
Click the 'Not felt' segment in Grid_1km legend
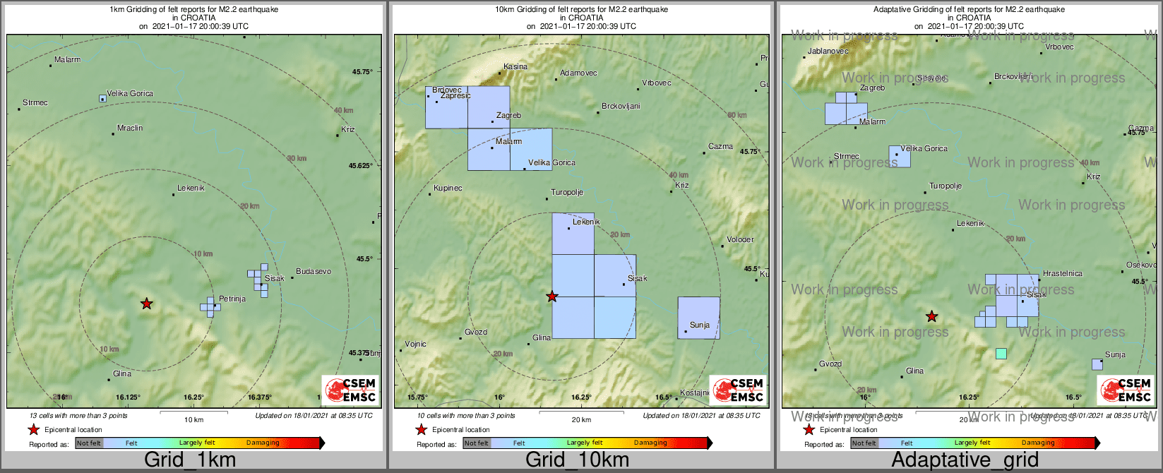coord(89,443)
